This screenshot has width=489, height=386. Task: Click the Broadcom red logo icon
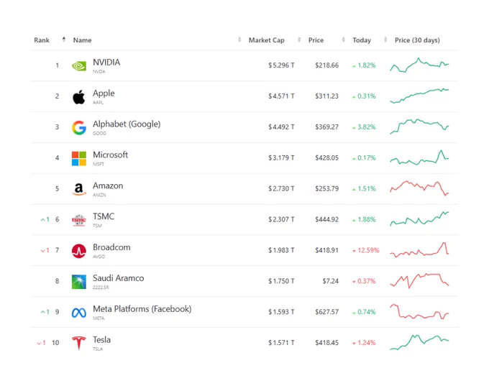coord(79,251)
